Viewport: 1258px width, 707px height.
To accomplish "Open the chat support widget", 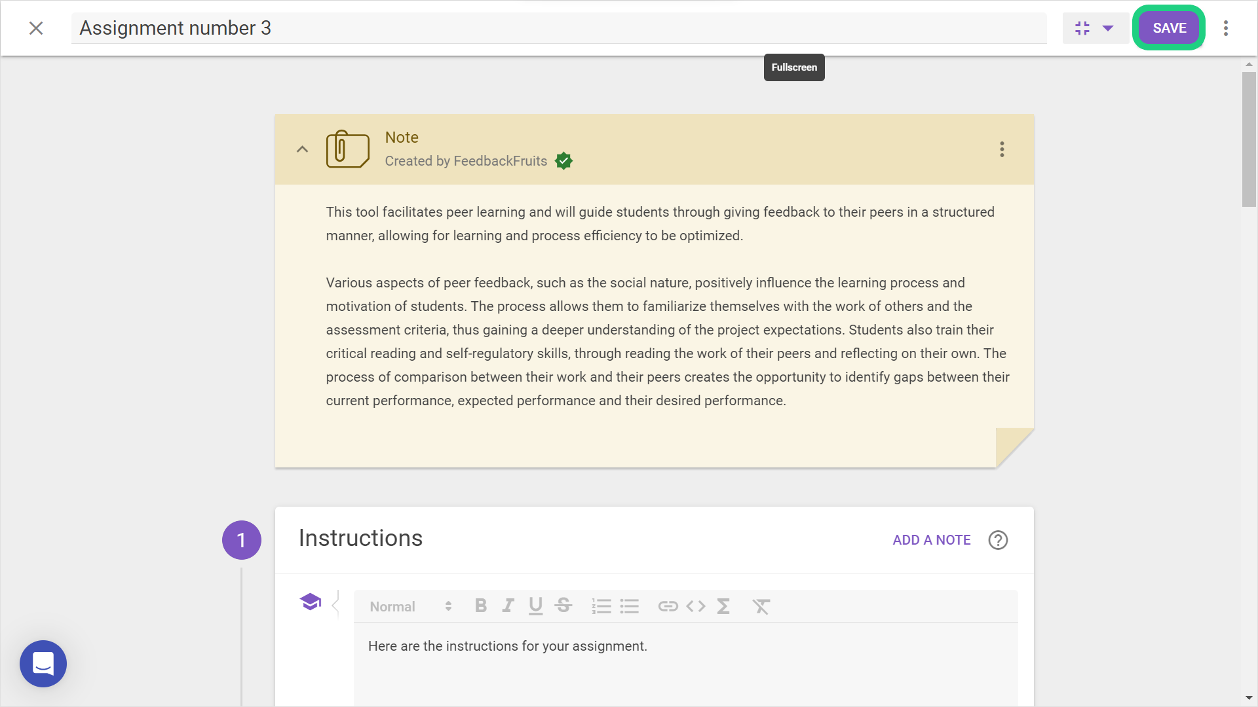I will [x=43, y=664].
